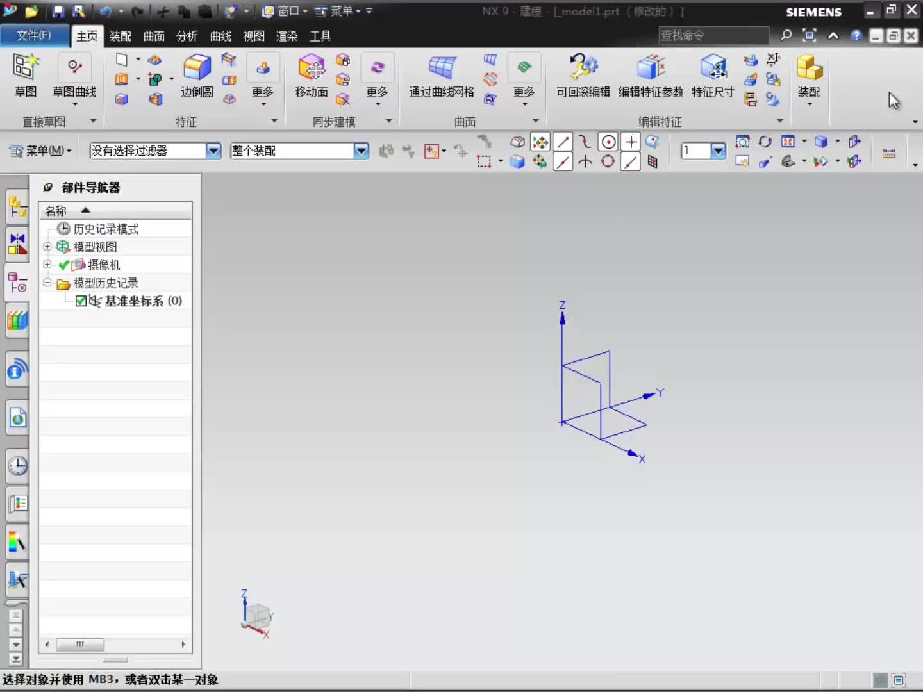The image size is (923, 692).
Task: Open the history clock sidebar tab
Action: [17, 466]
